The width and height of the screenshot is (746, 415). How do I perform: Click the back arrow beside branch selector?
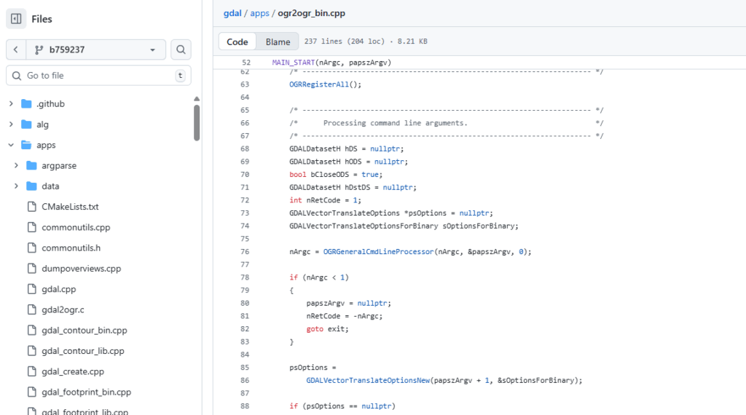coord(16,50)
